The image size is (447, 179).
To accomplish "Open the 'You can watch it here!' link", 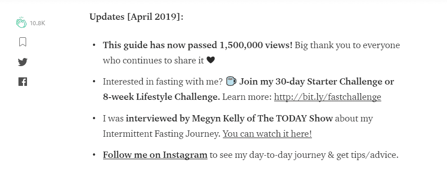I will [x=267, y=134].
